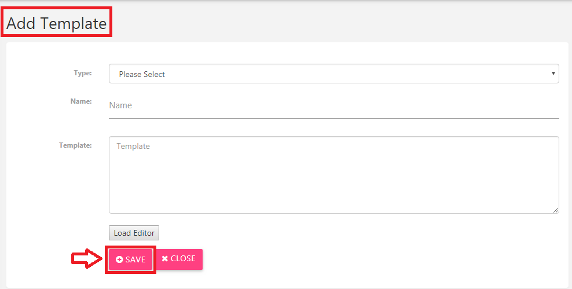Click the Type dropdown arrow
Viewport: 572px width, 289px height.
click(x=553, y=74)
